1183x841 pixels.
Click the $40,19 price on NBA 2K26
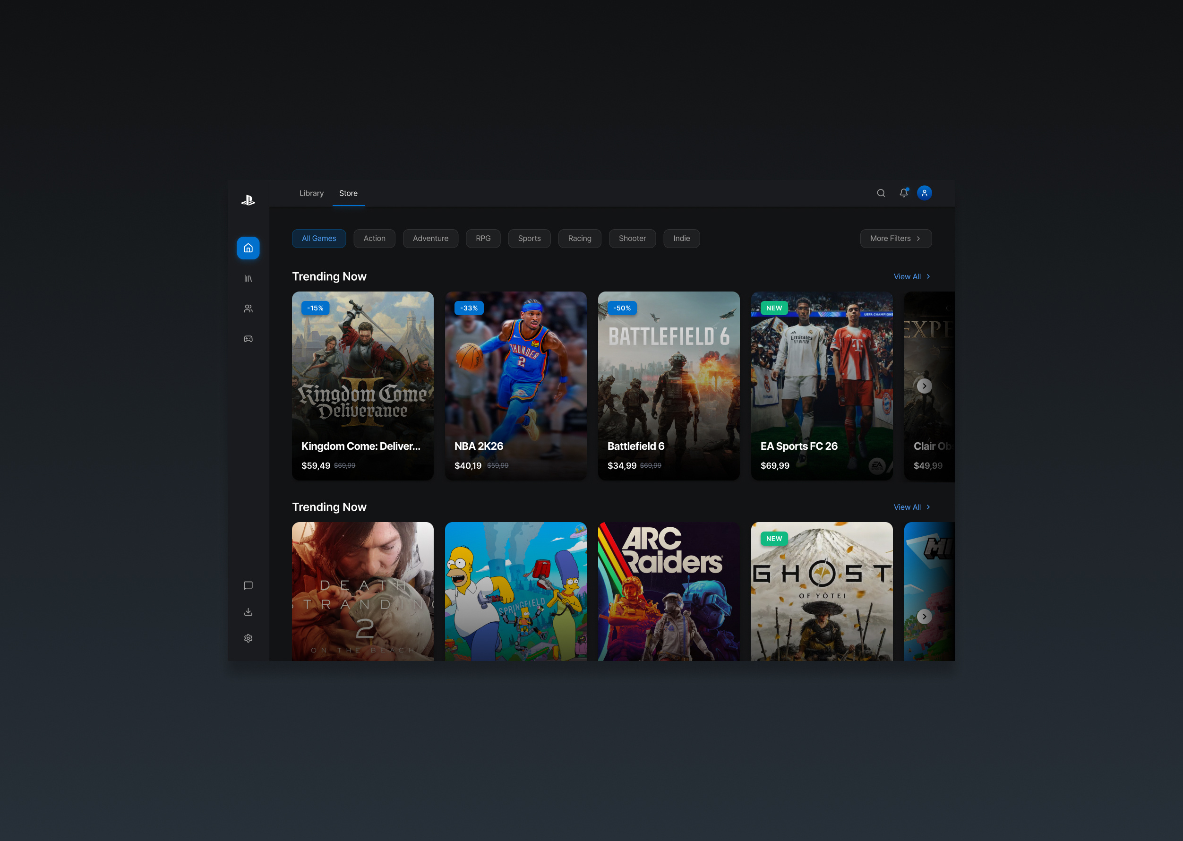pyautogui.click(x=468, y=466)
